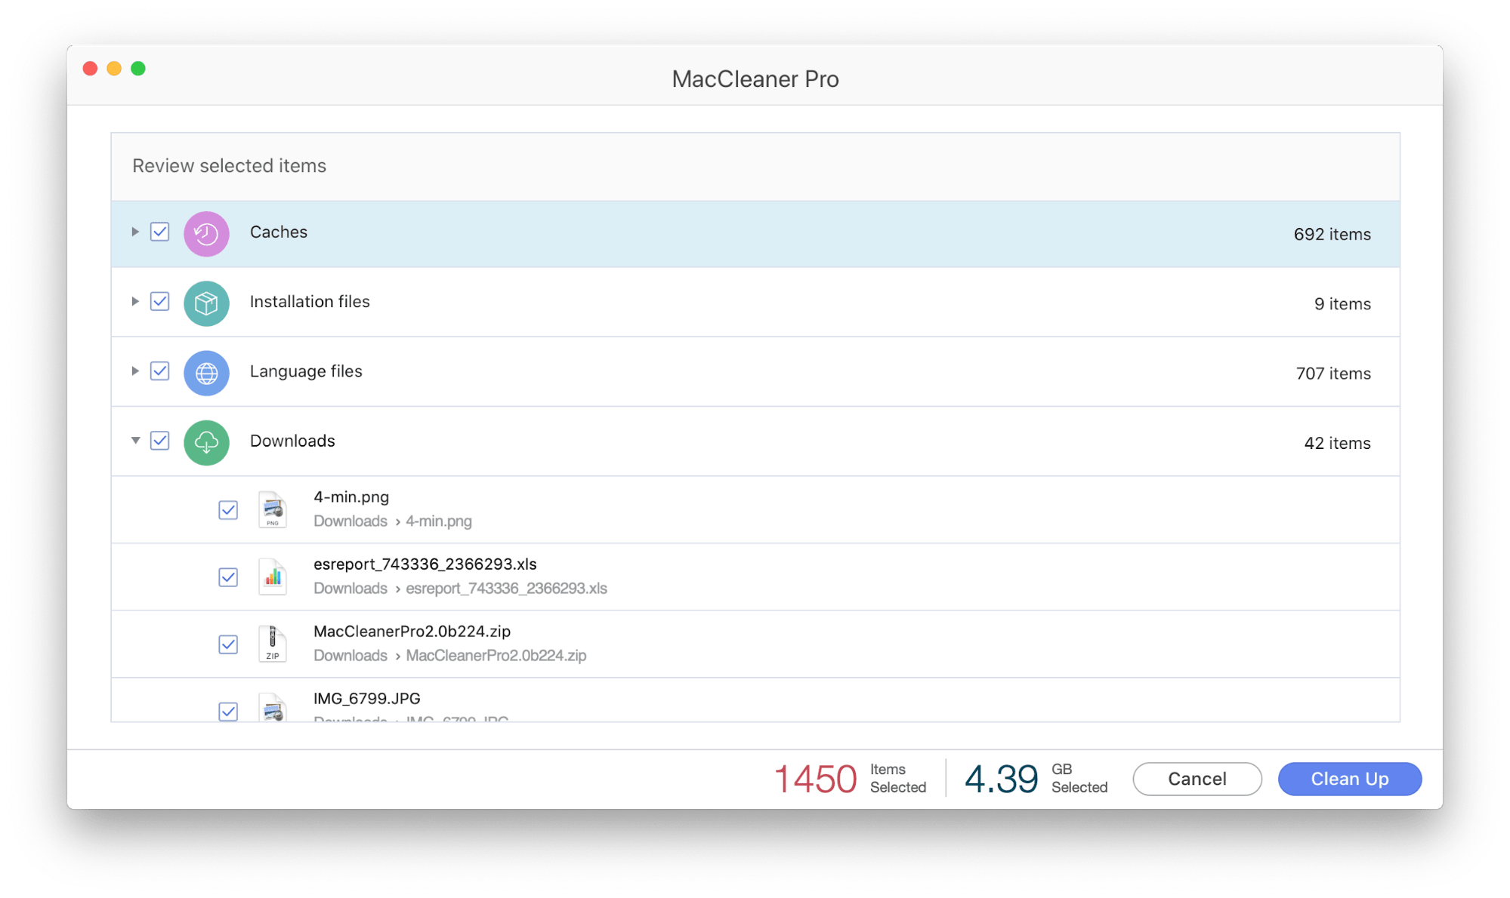
Task: Toggle checkbox for Downloads category
Action: 161,441
